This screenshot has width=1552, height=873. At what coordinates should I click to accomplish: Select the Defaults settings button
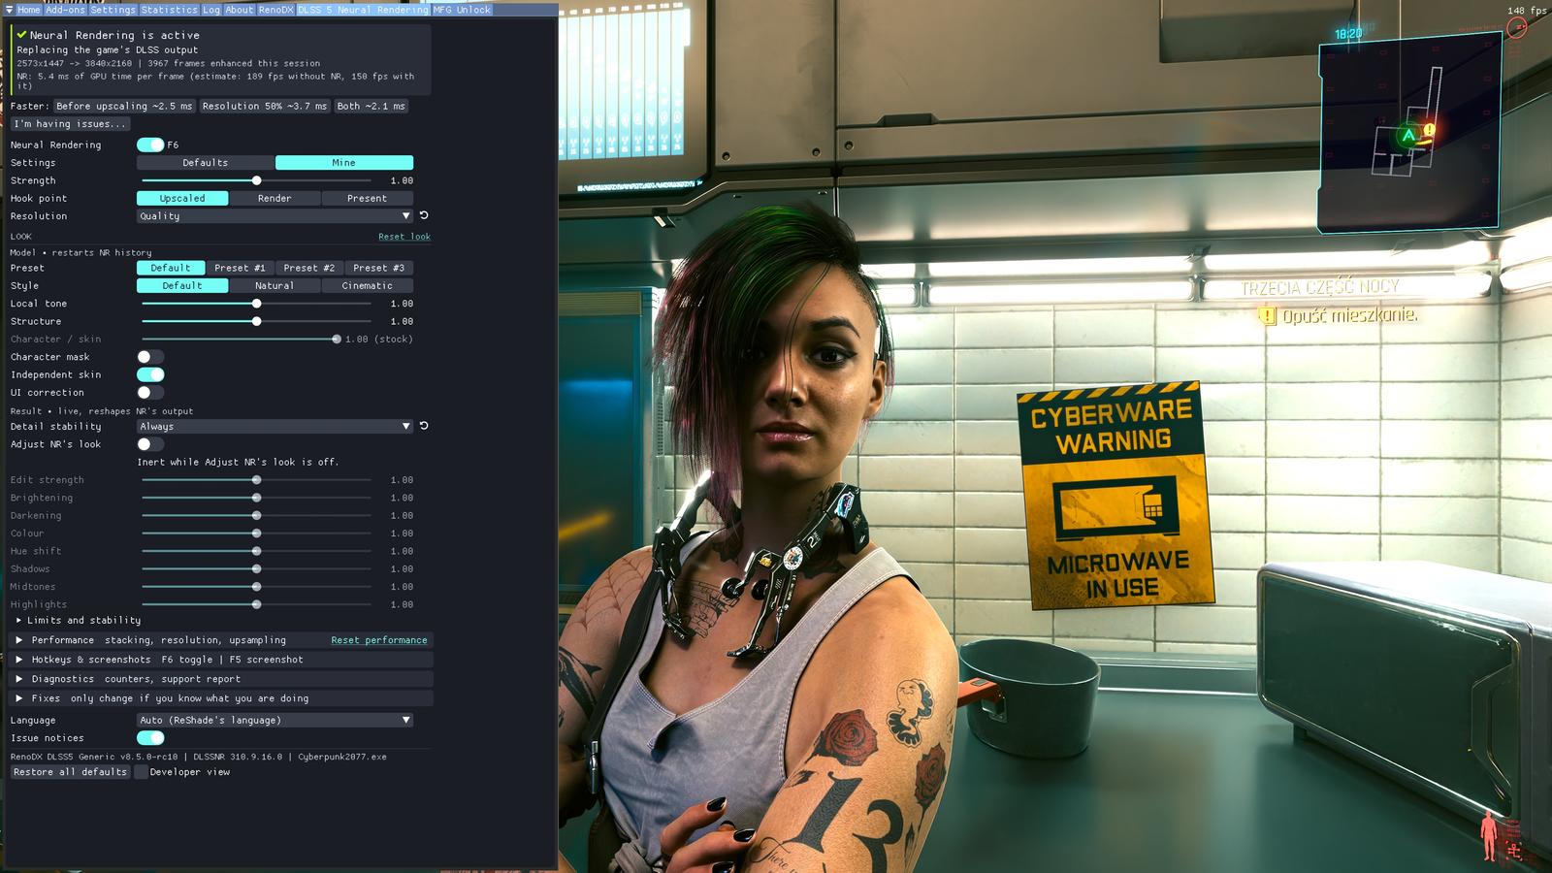pos(206,163)
